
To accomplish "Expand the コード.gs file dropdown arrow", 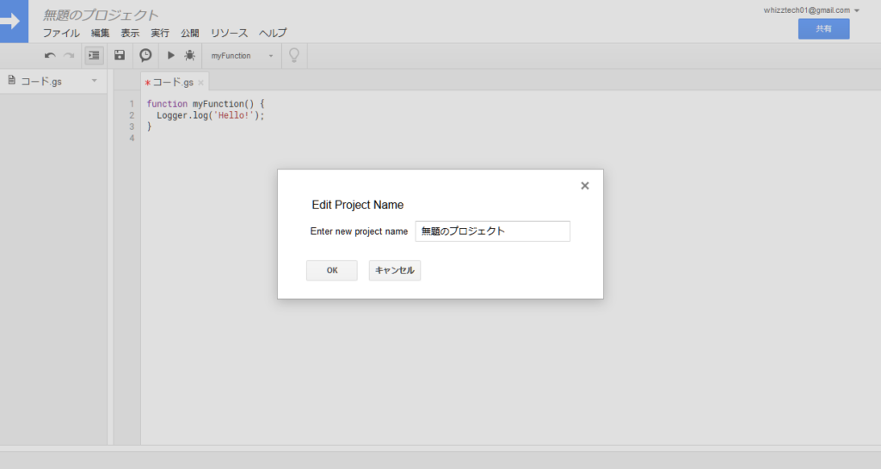I will (x=94, y=81).
